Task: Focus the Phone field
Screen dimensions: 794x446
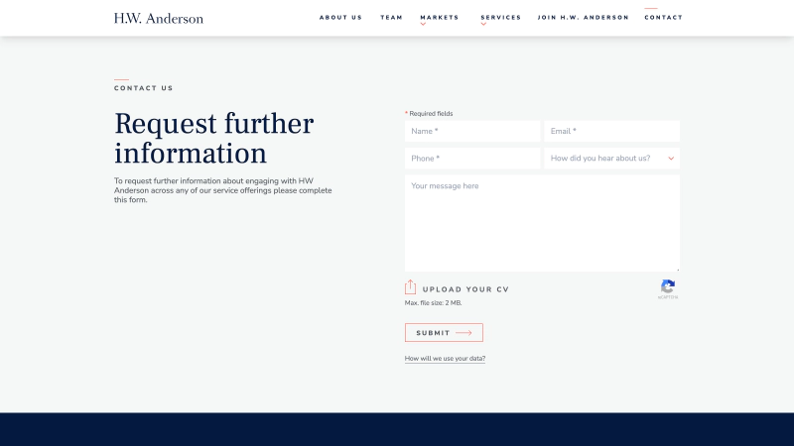Action: pyautogui.click(x=472, y=159)
